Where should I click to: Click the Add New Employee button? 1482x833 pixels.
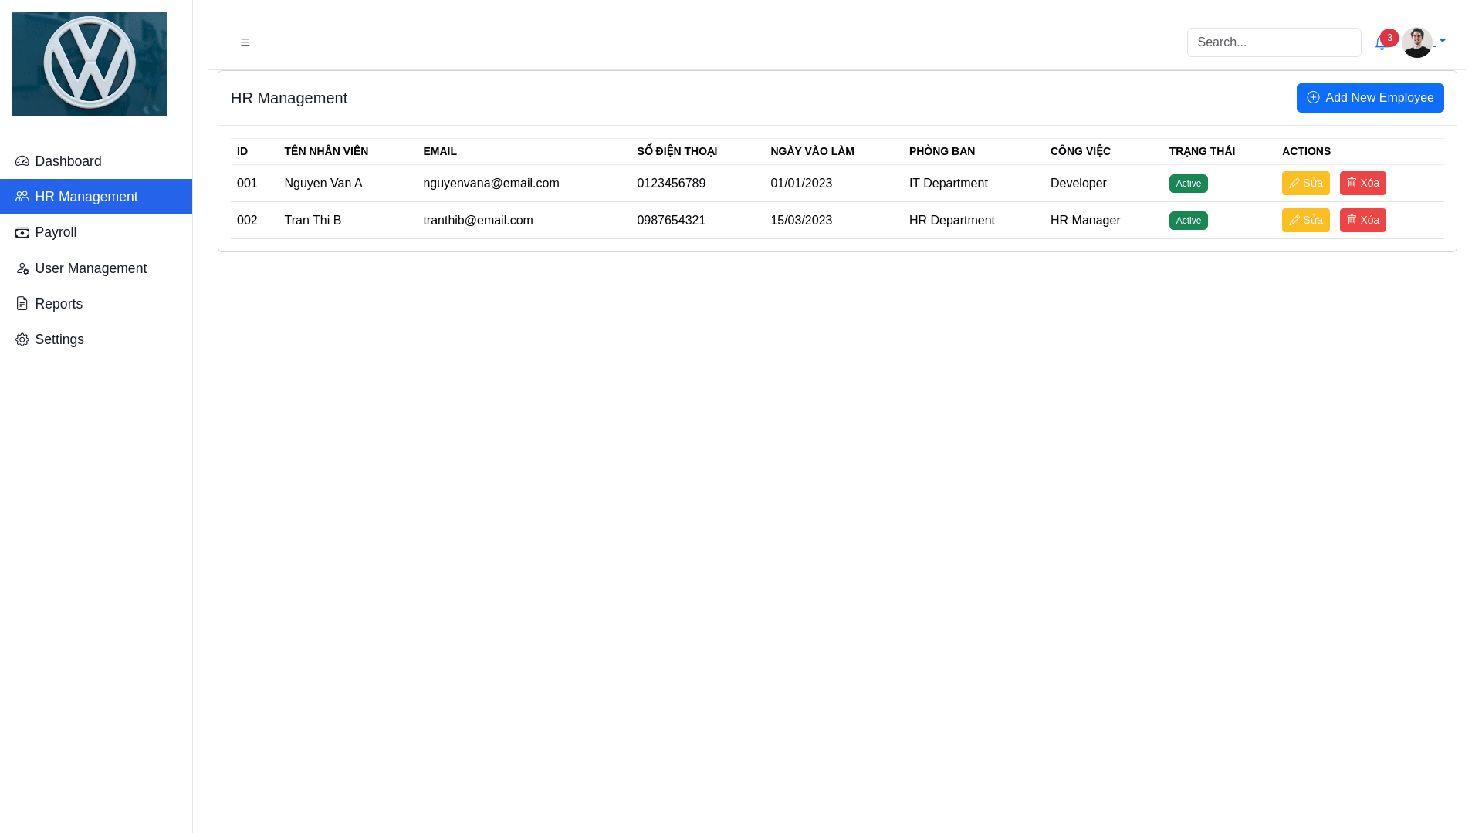(x=1370, y=98)
